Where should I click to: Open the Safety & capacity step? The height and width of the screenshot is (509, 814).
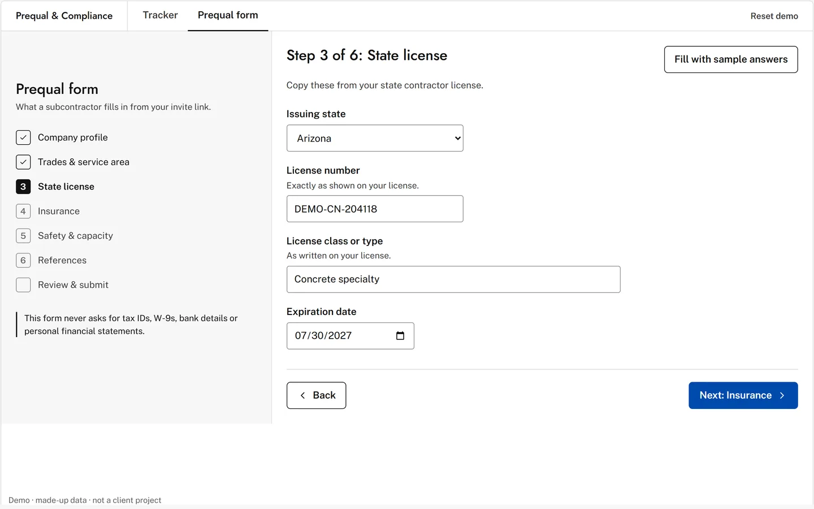(x=64, y=236)
